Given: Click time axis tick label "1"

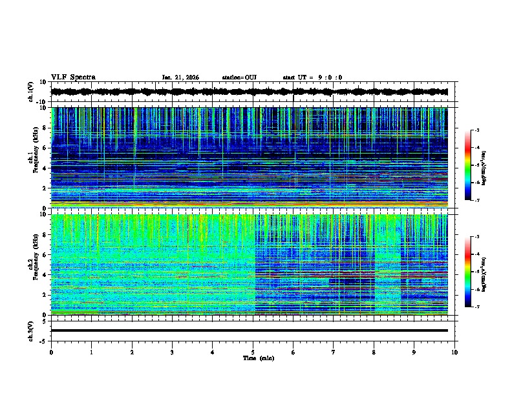Looking at the screenshot, I should [x=91, y=352].
